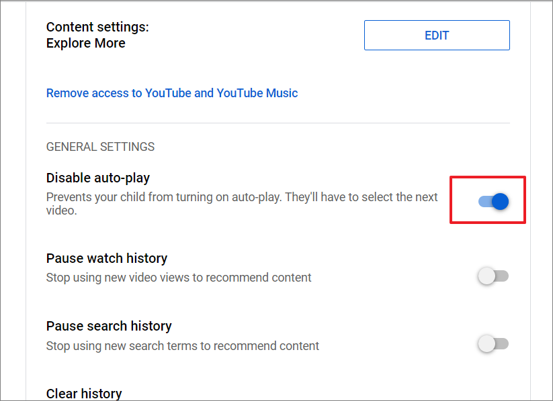Screen dimensions: 553x401
Task: Click the Pause search history title
Action: coord(109,326)
